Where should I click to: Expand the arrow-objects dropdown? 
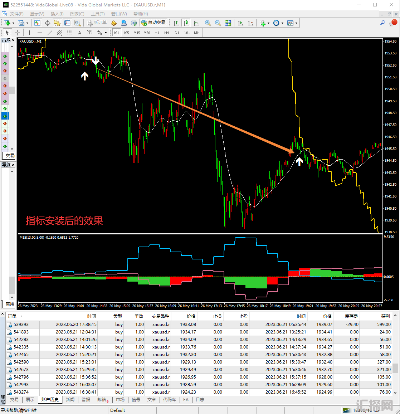click(x=106, y=33)
